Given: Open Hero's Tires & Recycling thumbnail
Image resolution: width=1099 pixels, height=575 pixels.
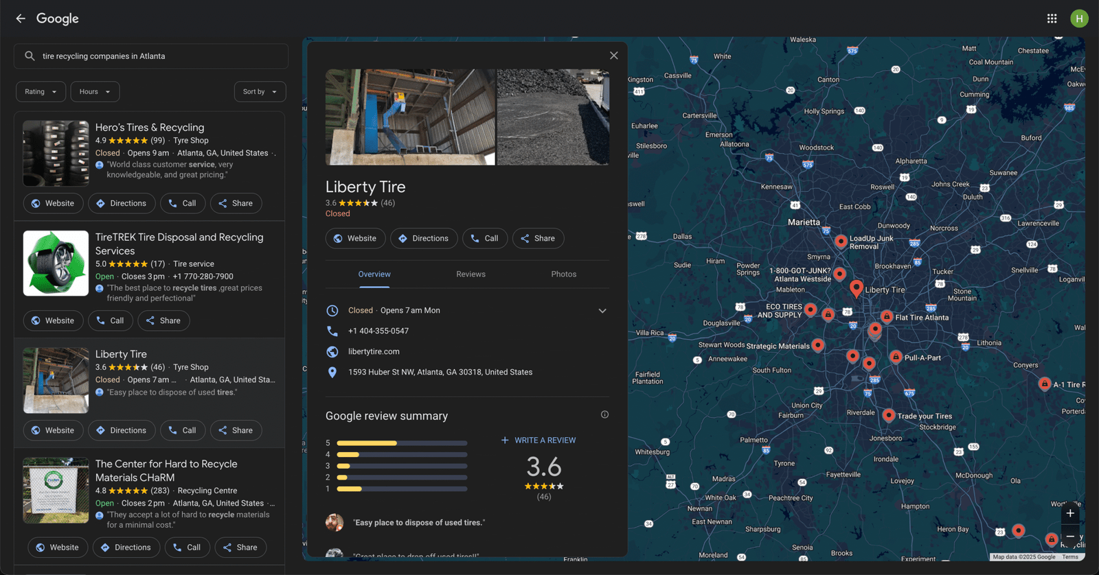Looking at the screenshot, I should (56, 153).
